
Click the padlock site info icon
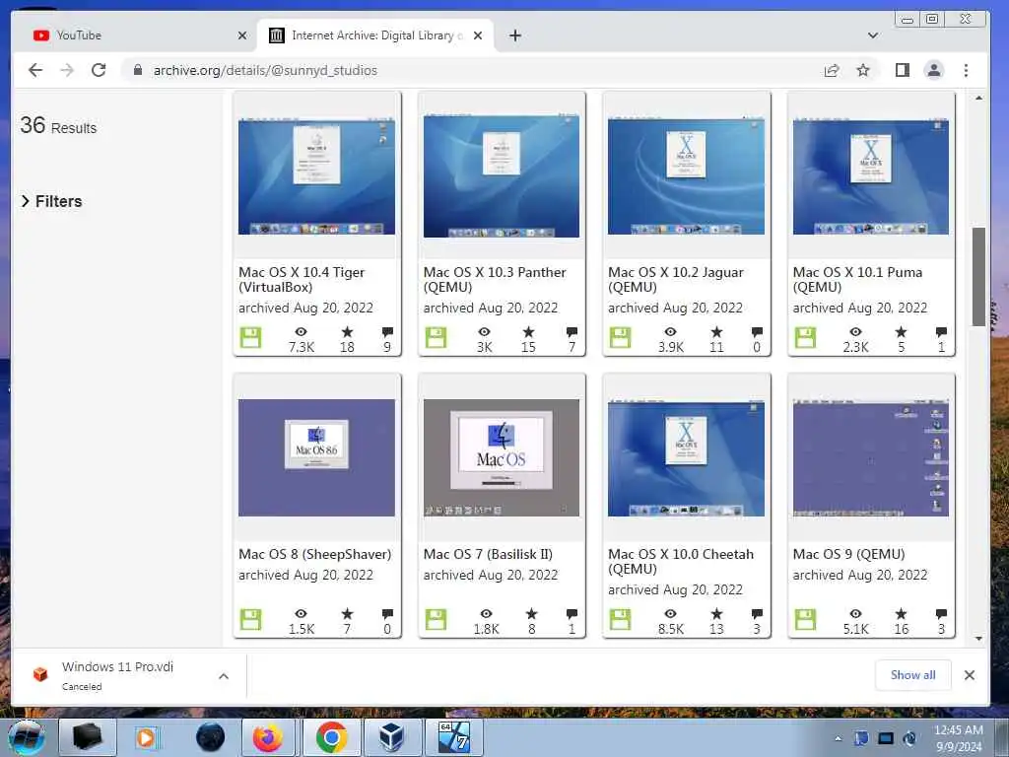coord(137,70)
